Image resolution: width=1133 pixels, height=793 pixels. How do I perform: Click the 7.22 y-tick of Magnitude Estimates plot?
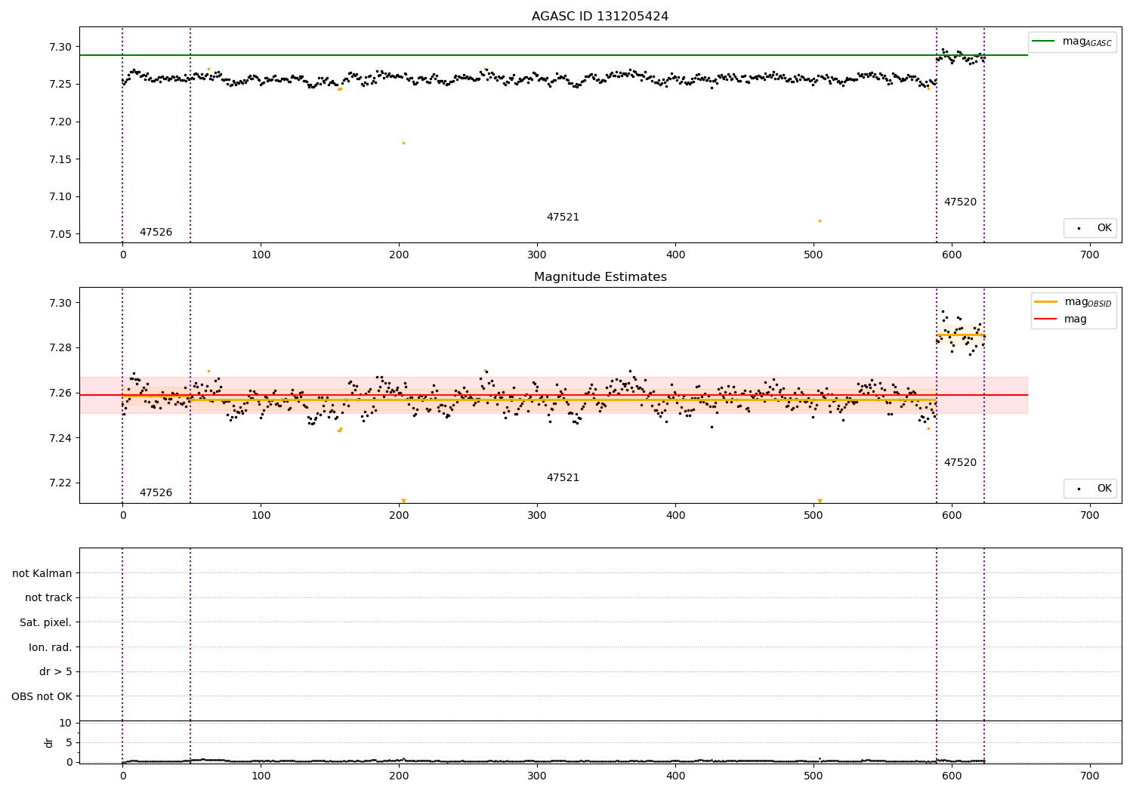point(59,483)
